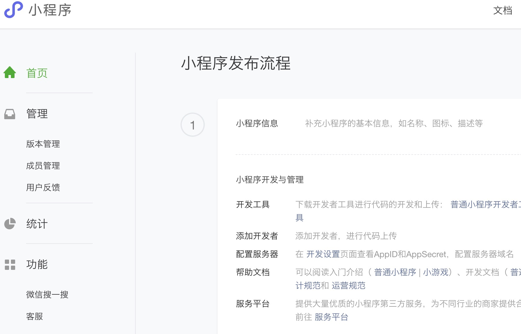
Task: Open 客服 sidebar item
Action: point(35,316)
